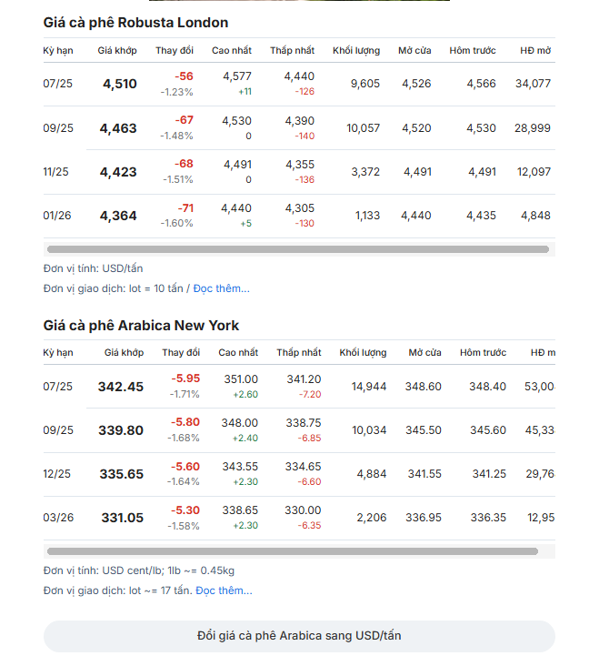Select Arabica 12/25 matched price 335.65
The width and height of the screenshot is (599, 666).
coord(121,474)
